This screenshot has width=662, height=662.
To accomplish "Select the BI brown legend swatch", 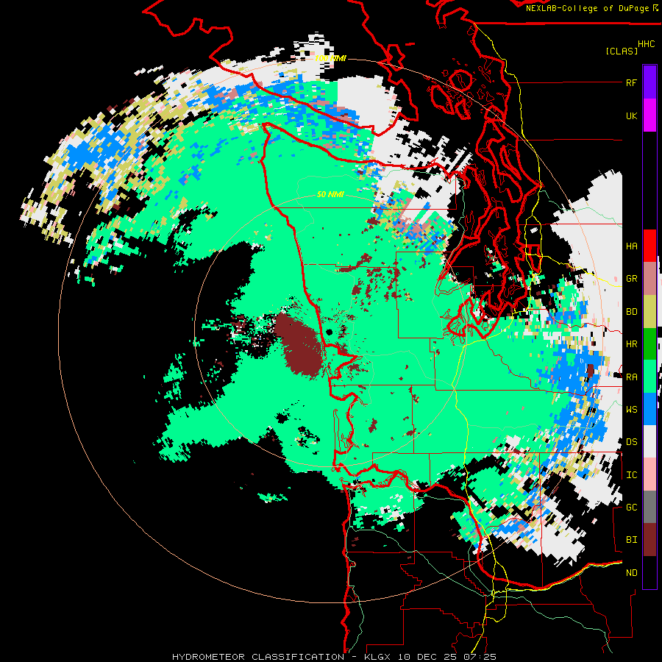I will click(649, 540).
